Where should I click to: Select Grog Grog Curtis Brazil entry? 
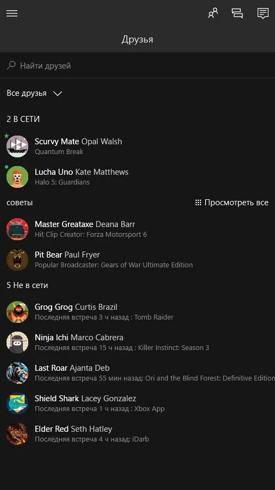click(137, 312)
